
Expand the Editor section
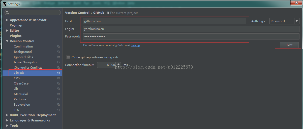coord(7,31)
